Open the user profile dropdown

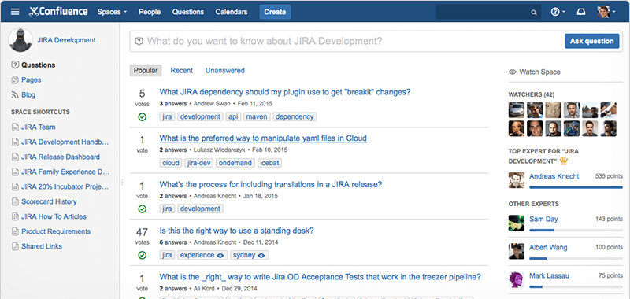[606, 12]
